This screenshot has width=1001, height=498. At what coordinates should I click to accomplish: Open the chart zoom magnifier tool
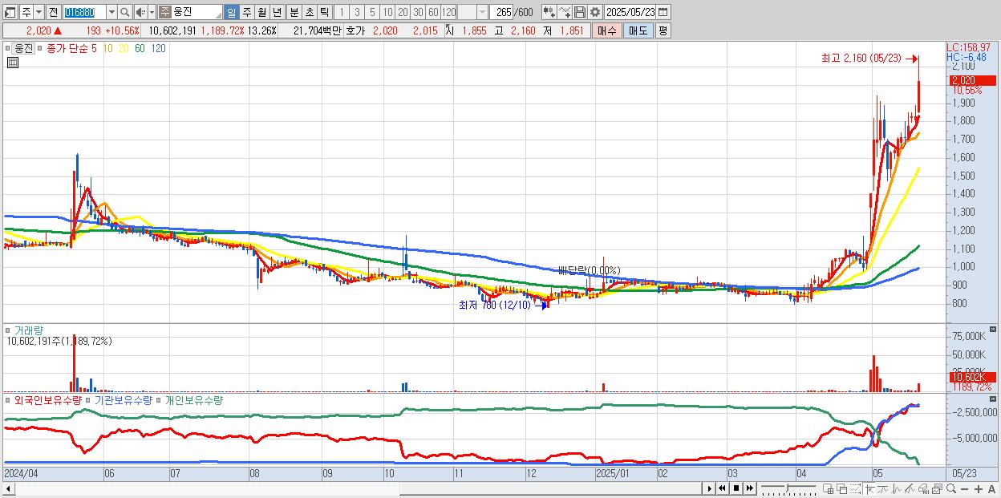tap(951, 488)
